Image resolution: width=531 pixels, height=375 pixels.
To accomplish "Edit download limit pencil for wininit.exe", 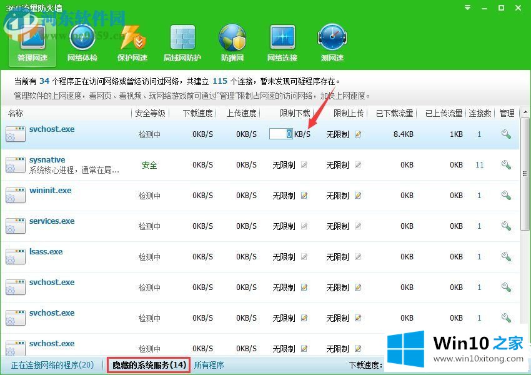I will click(304, 196).
